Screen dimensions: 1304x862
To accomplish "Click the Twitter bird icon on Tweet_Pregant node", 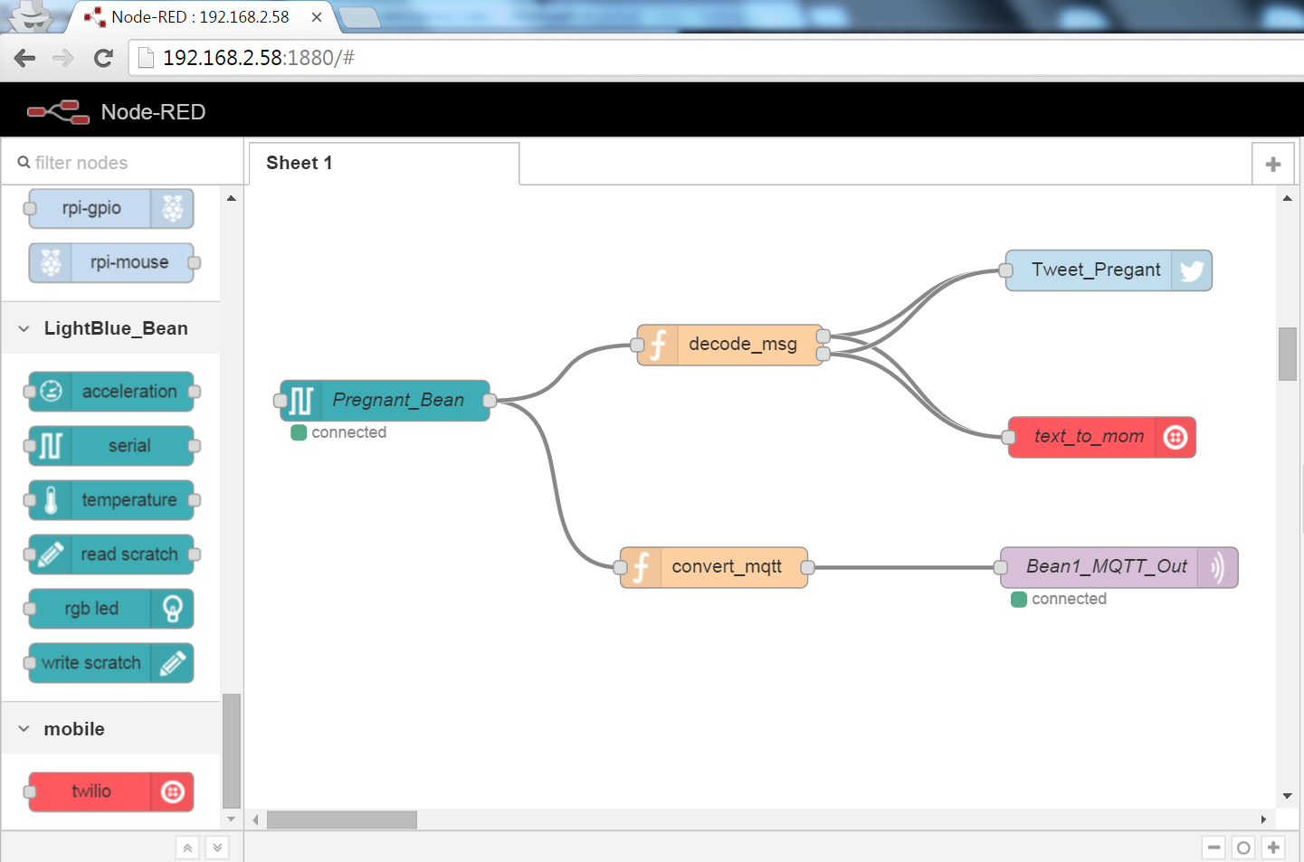I will coord(1192,270).
